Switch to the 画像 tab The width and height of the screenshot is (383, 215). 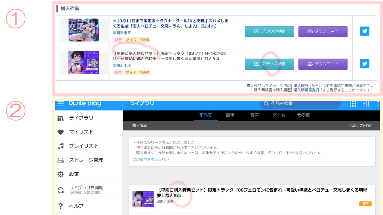point(230,115)
